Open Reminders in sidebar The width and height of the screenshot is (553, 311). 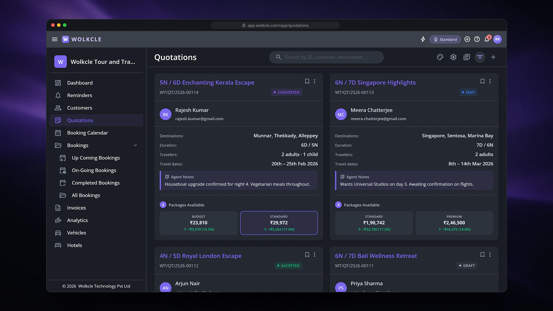(96, 95)
